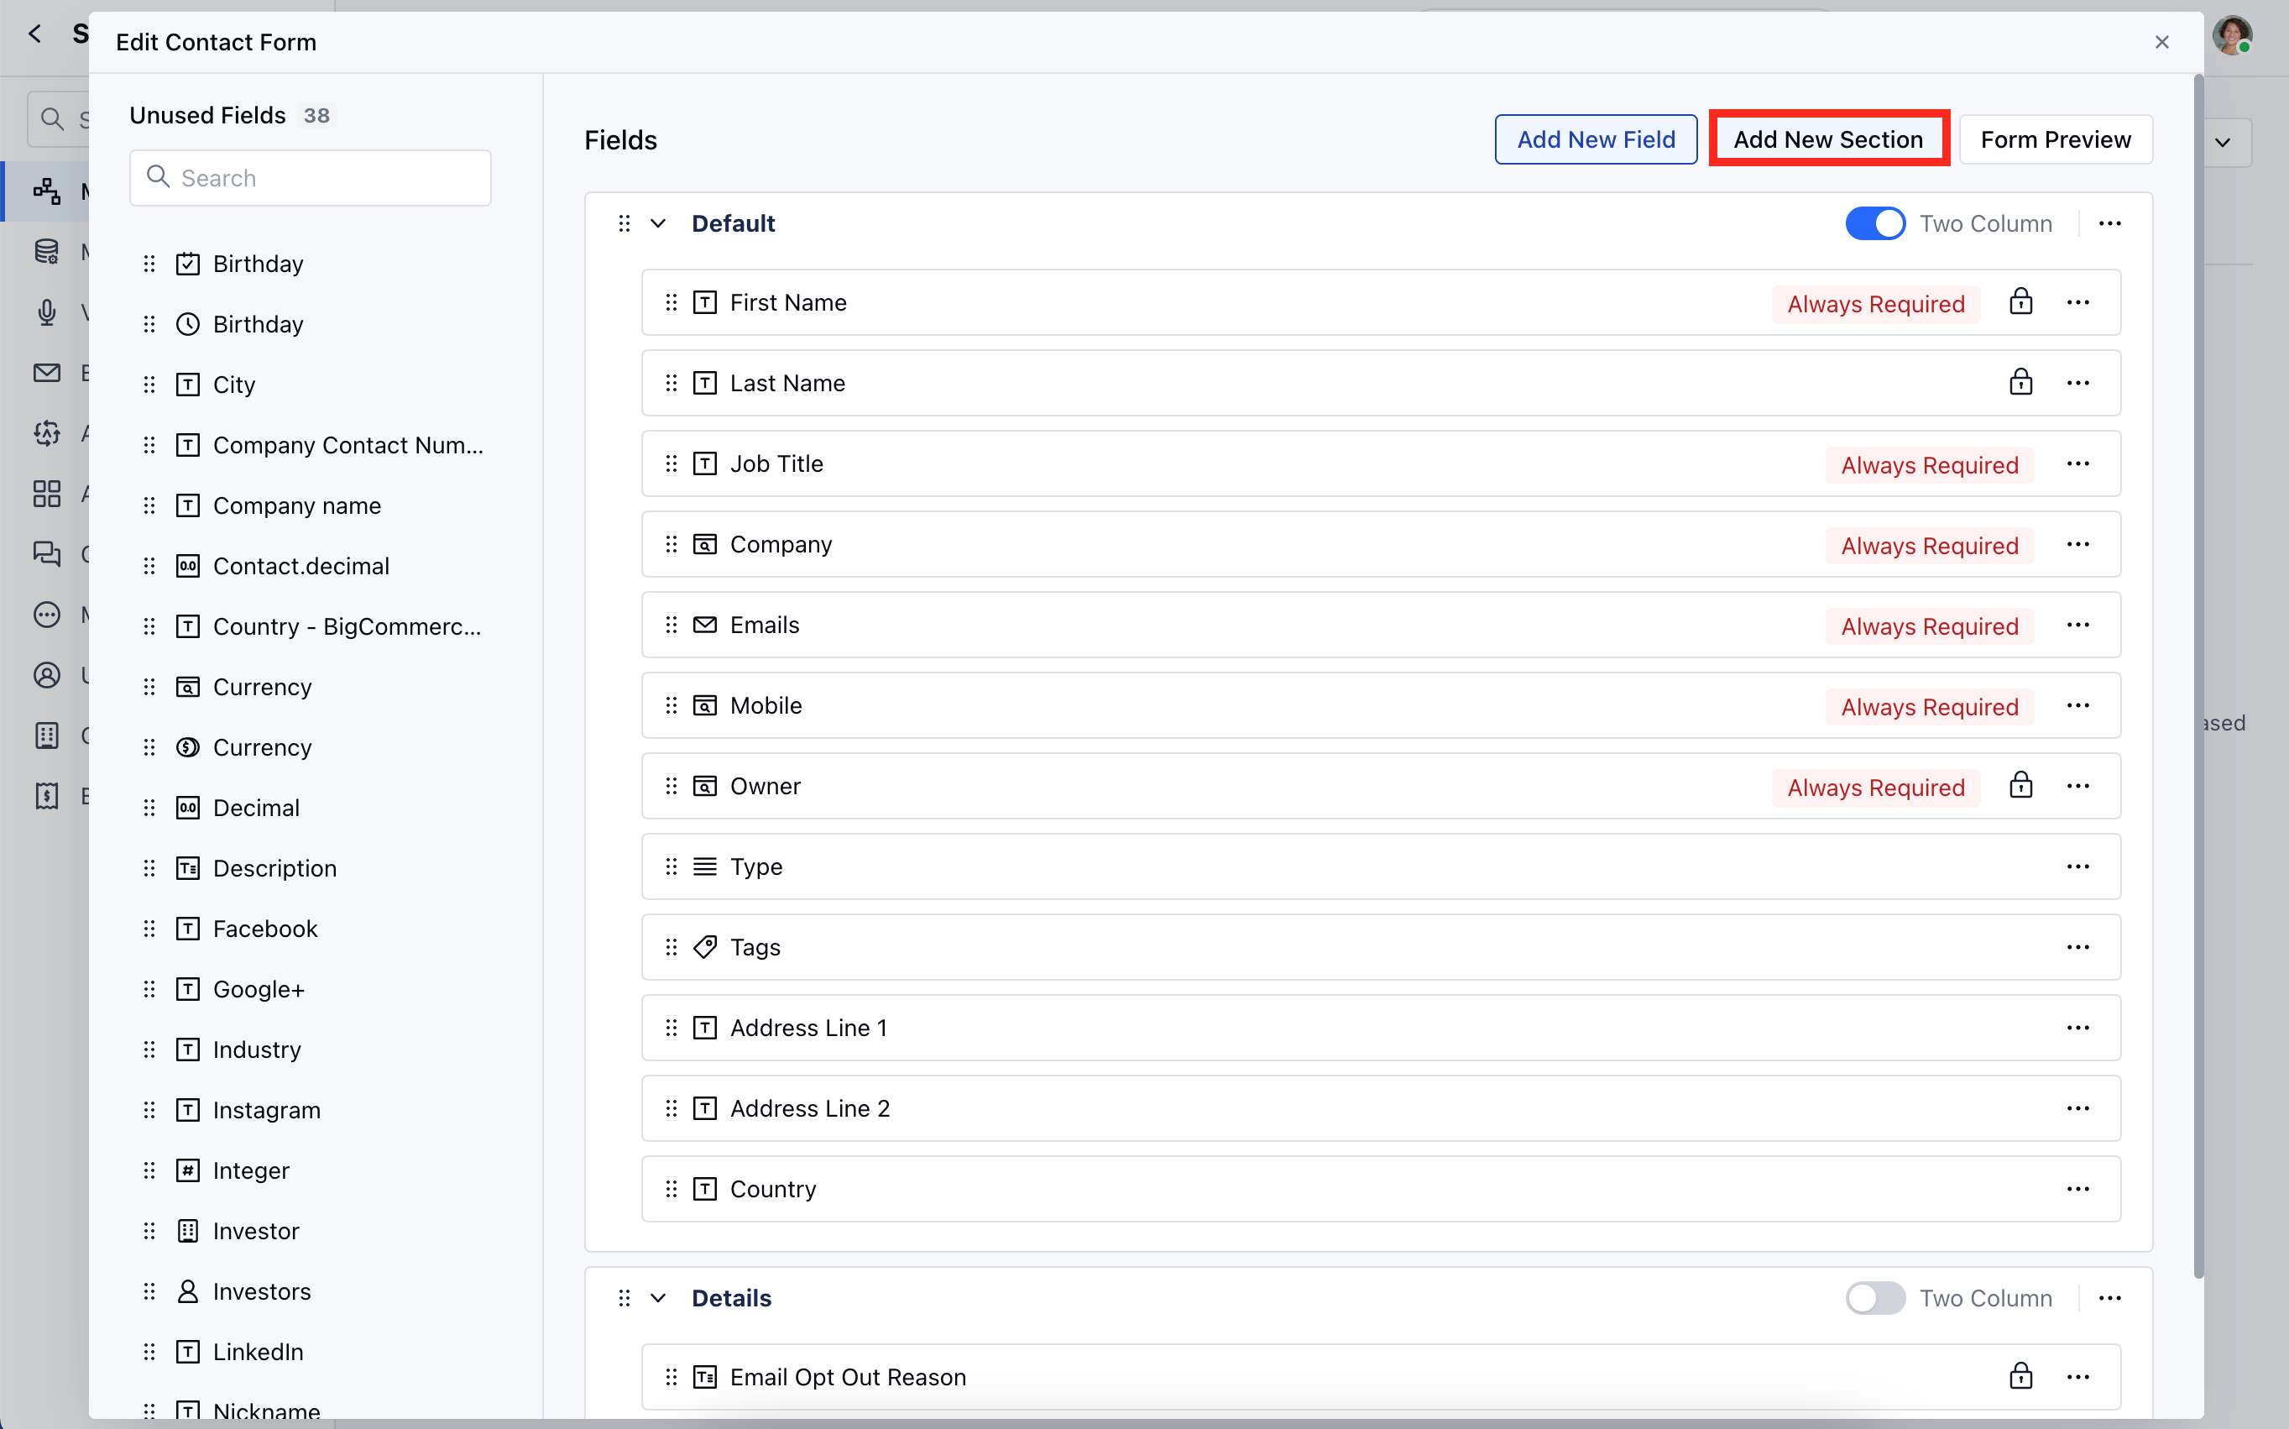The height and width of the screenshot is (1429, 2289).
Task: Click dropdown arrow behind the dialog
Action: click(x=2223, y=143)
